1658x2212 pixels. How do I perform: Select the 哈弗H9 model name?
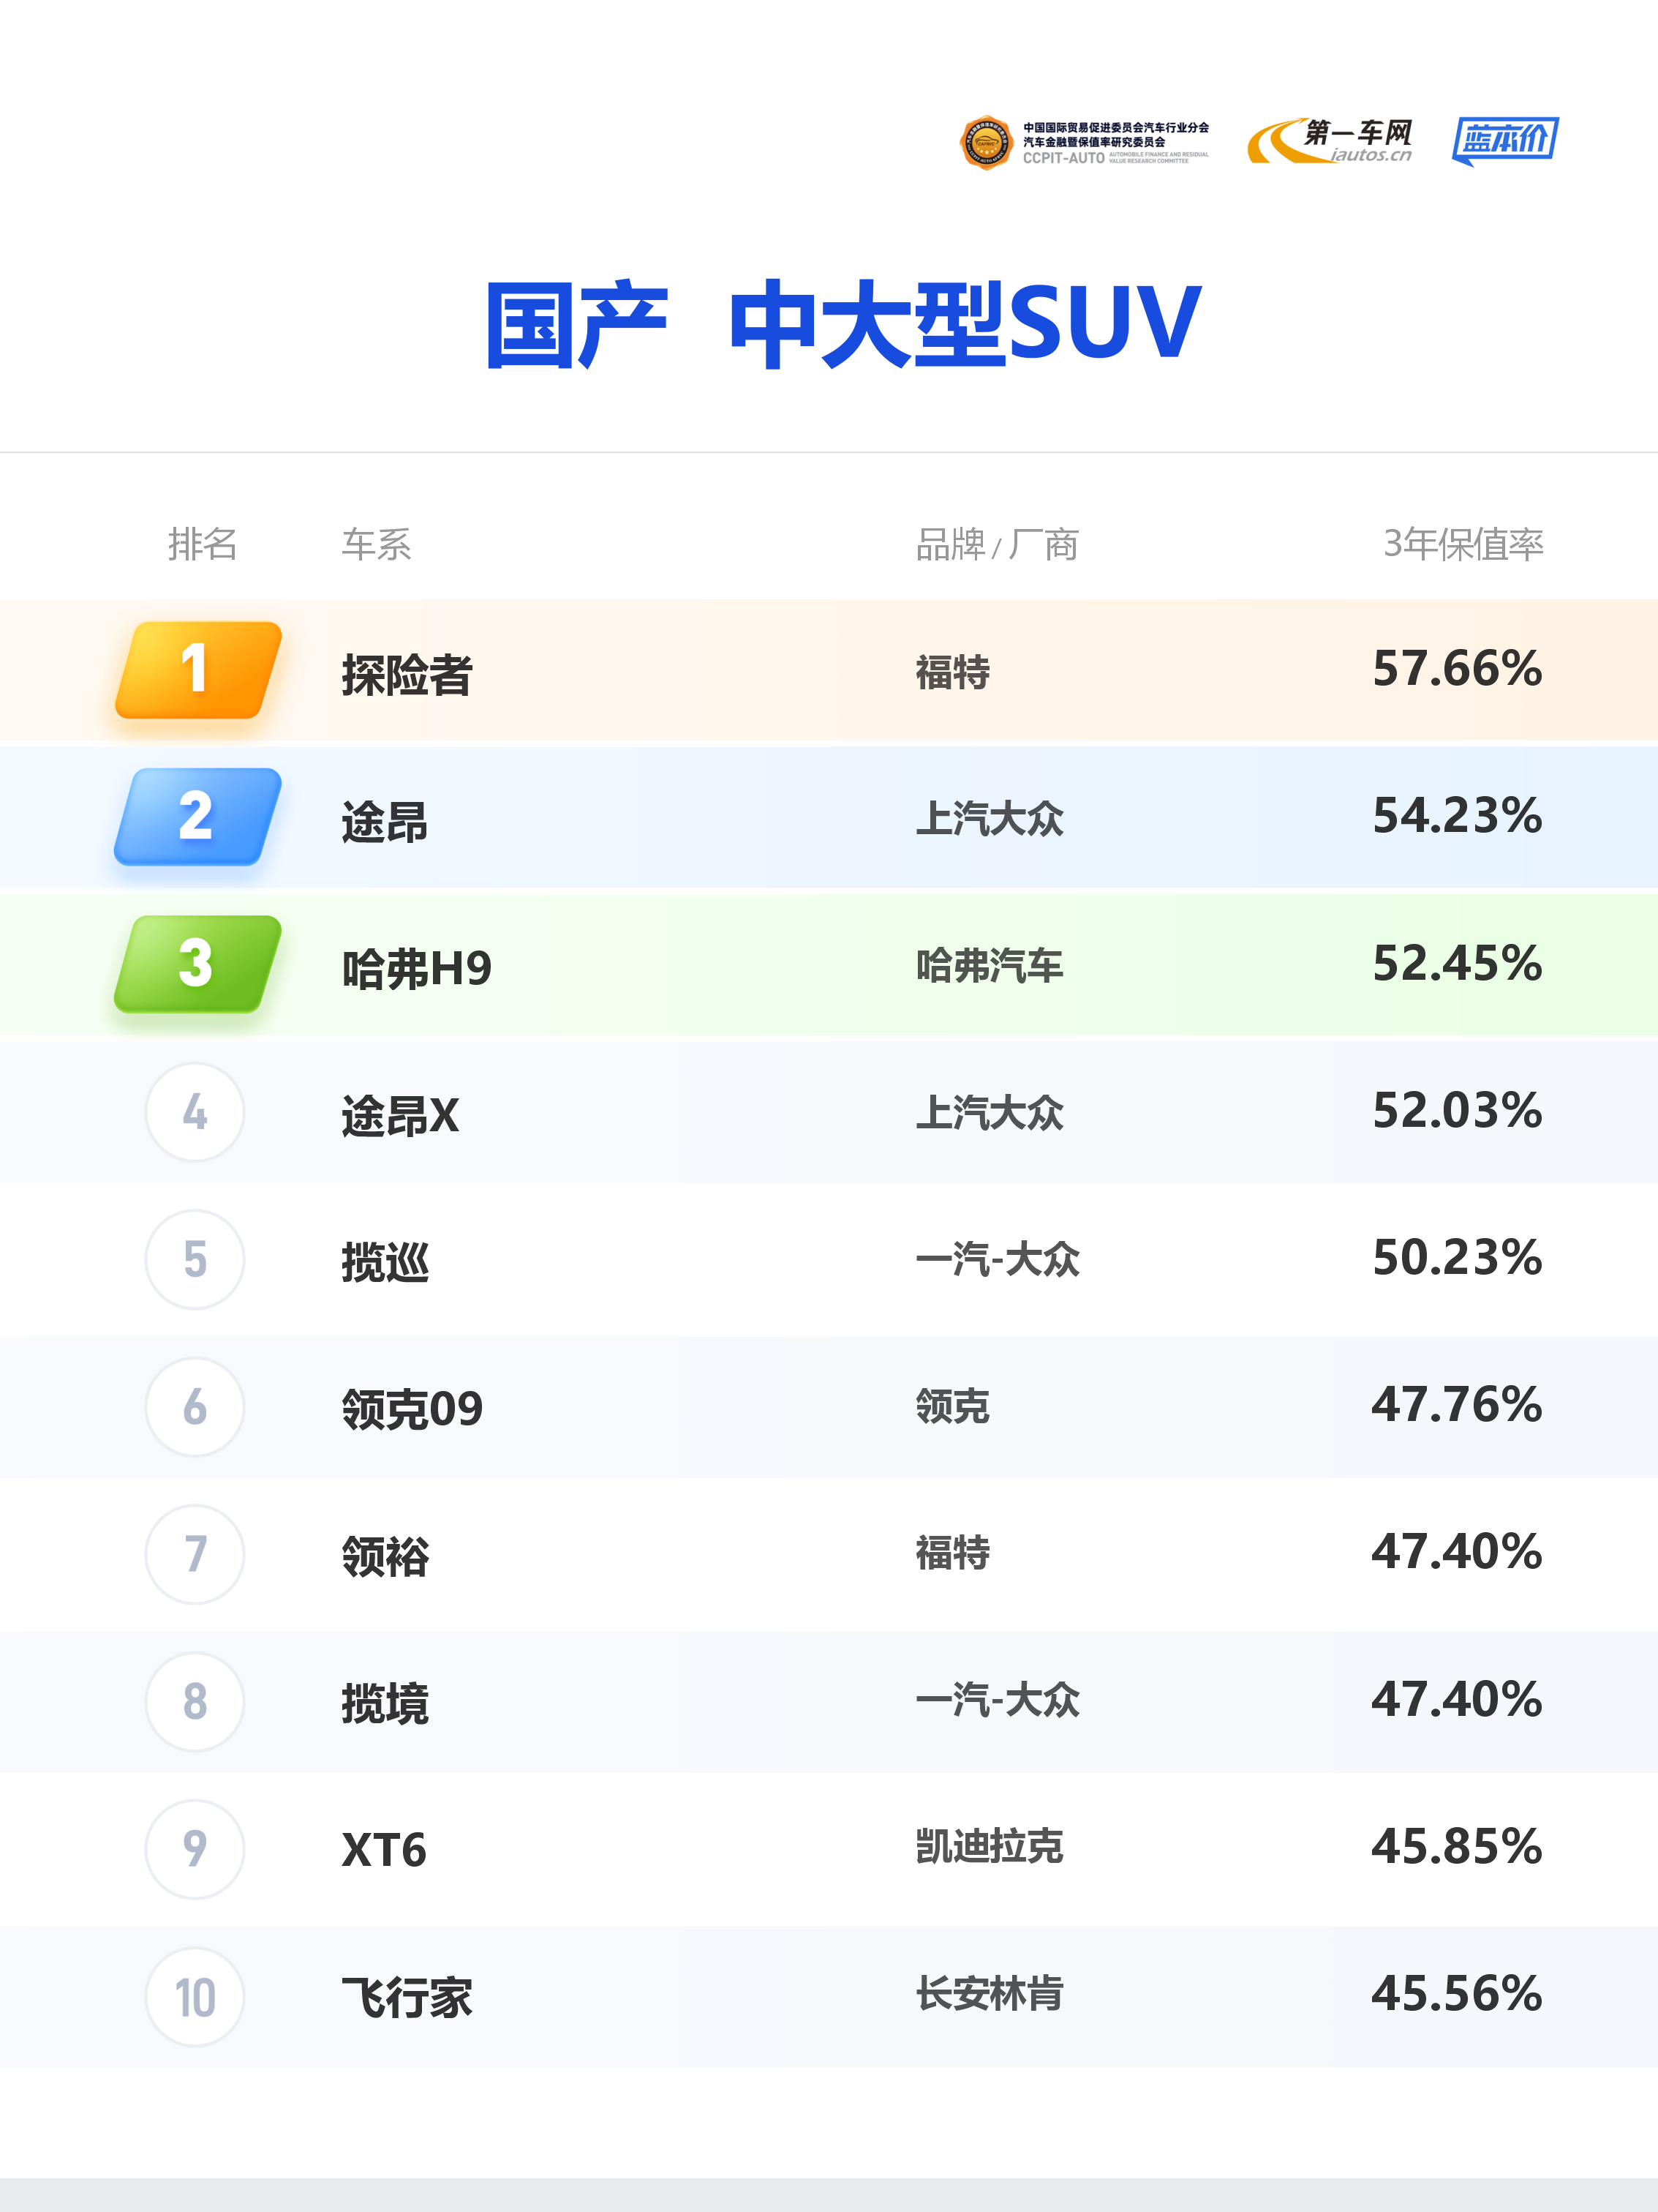[417, 968]
